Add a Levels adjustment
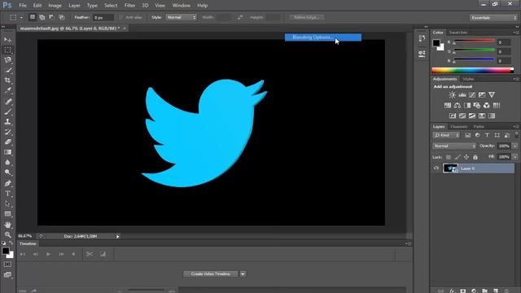The width and height of the screenshot is (521, 293). pyautogui.click(x=462, y=95)
